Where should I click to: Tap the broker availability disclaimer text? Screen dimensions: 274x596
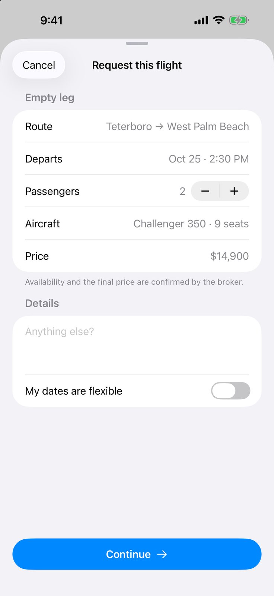pyautogui.click(x=134, y=282)
